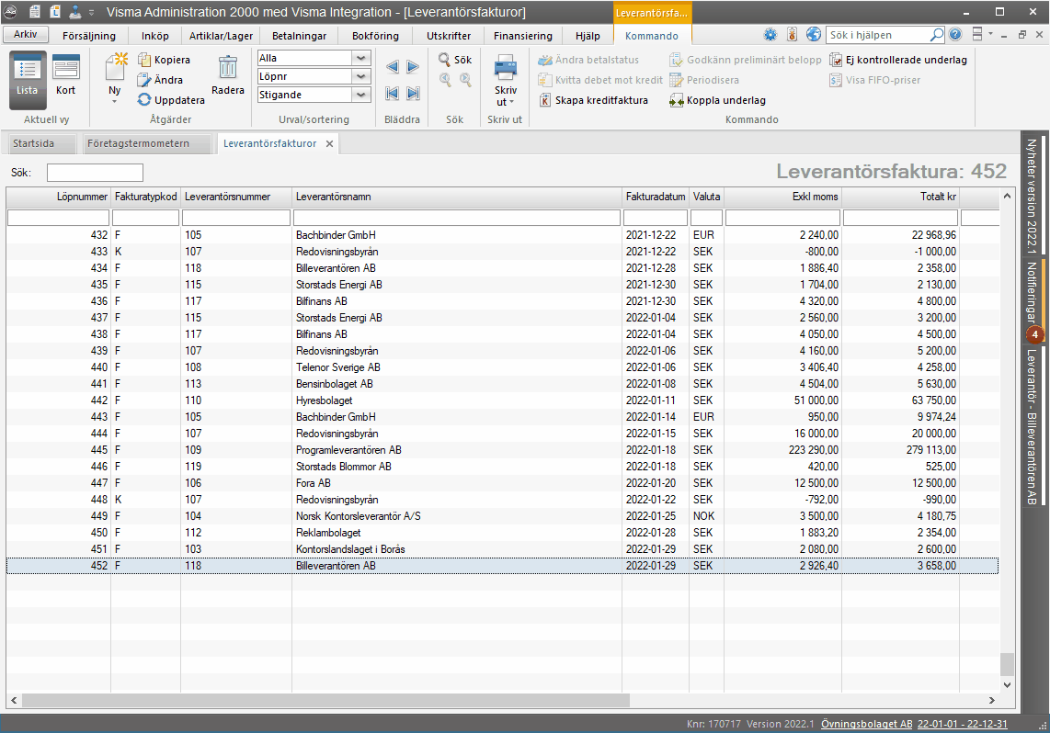Screen dimensions: 1050x733
Task: Click the Visma application logo
Action: click(11, 11)
